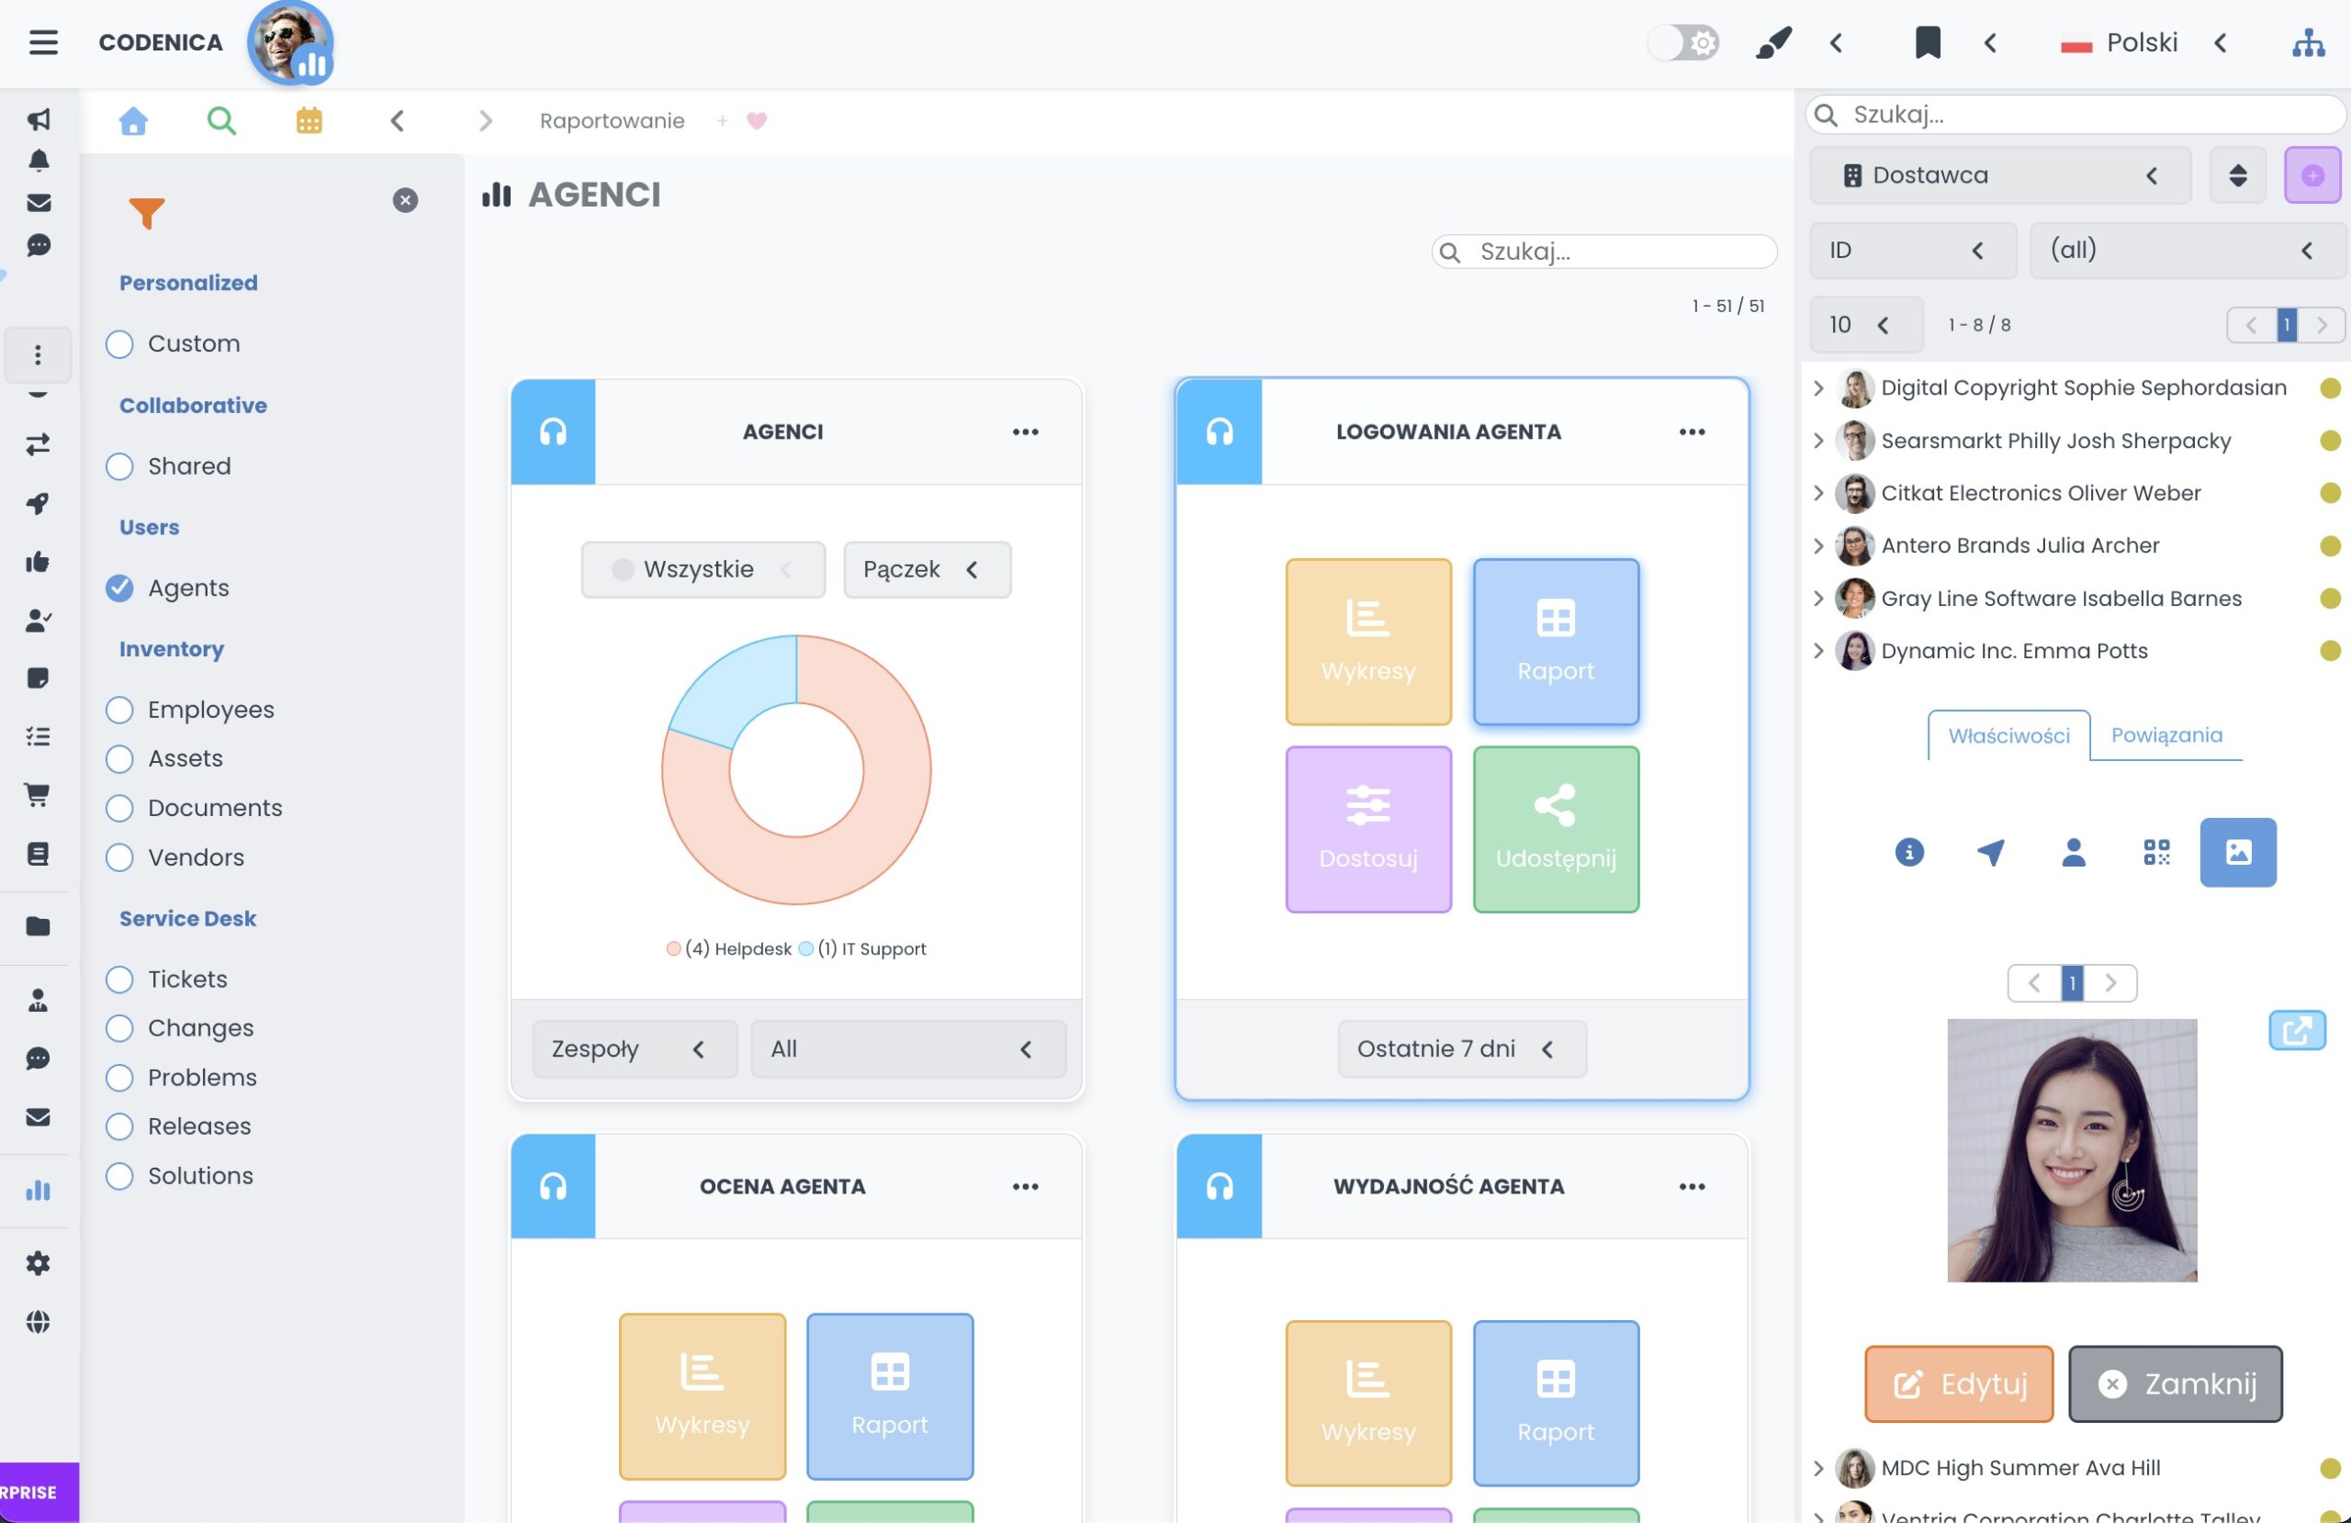This screenshot has height=1523, width=2351.
Task: Open the organization hierarchy icon
Action: (2308, 42)
